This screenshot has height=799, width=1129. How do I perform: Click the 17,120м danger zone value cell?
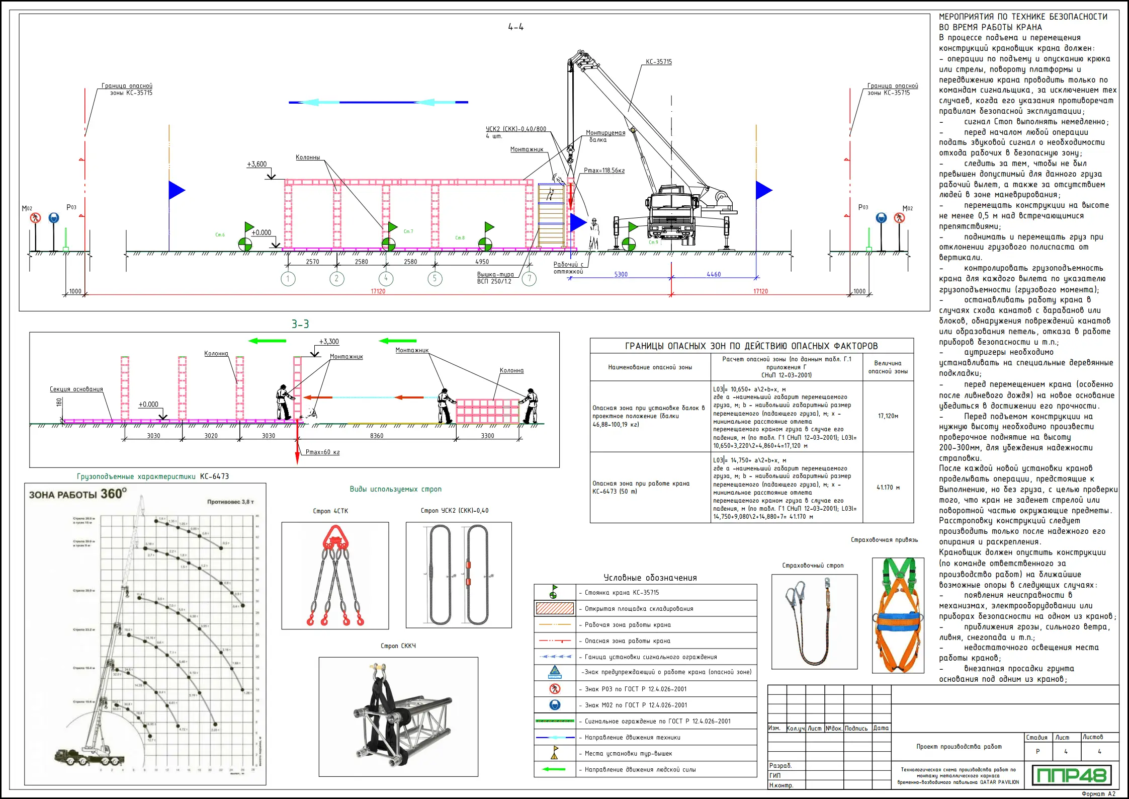888,416
